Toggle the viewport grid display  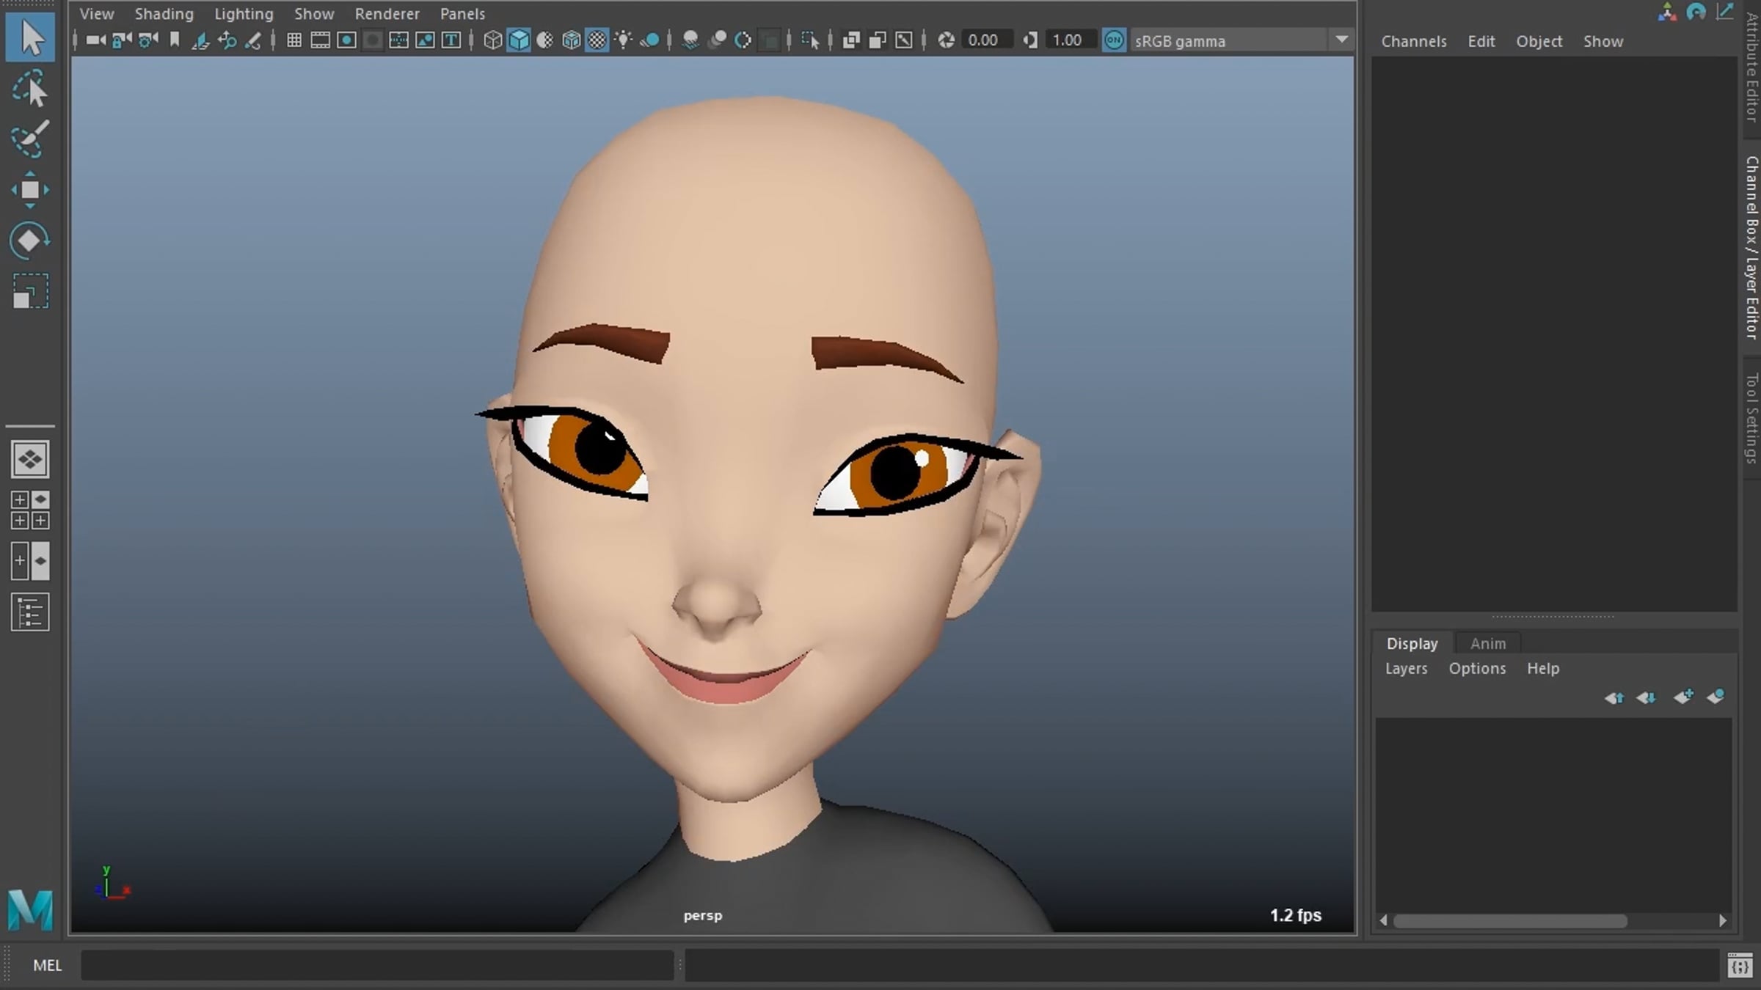point(293,40)
